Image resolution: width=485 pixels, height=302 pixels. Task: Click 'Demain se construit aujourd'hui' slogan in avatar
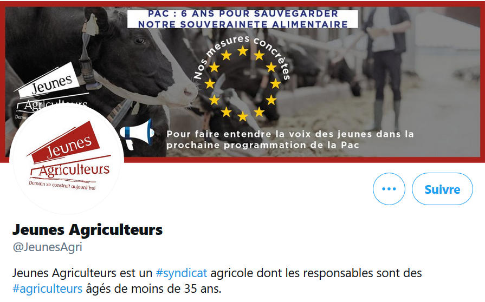tap(62, 185)
